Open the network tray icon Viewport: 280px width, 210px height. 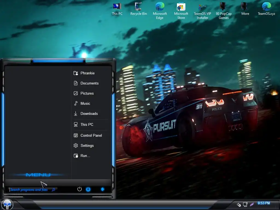click(x=245, y=205)
